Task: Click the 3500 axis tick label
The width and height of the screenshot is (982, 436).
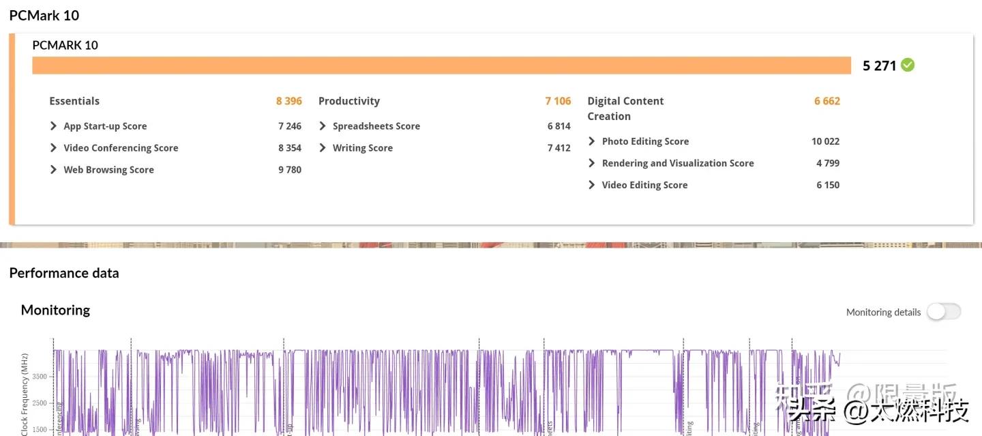Action: [x=40, y=377]
